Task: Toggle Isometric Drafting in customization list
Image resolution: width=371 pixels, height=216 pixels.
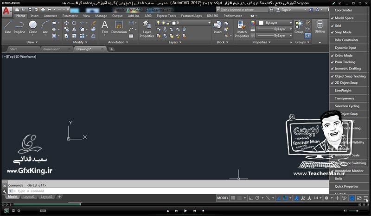Action: [x=348, y=68]
